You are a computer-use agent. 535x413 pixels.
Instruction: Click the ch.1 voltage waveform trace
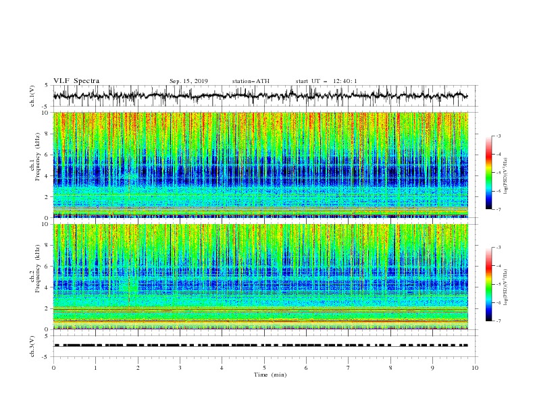coord(260,95)
